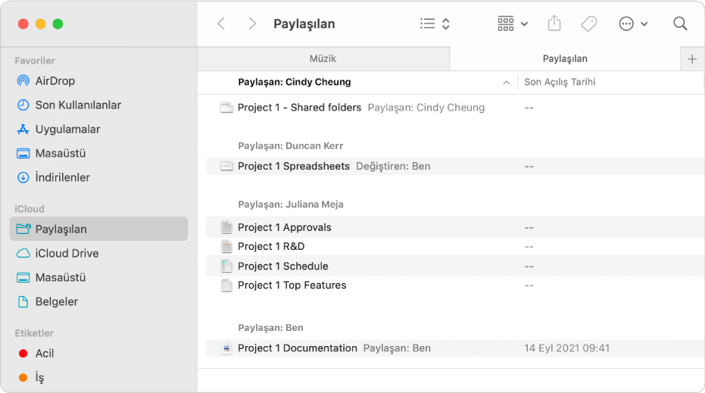Click the Son Kullanılanlar clock icon
Image resolution: width=705 pixels, height=393 pixels.
tap(23, 105)
